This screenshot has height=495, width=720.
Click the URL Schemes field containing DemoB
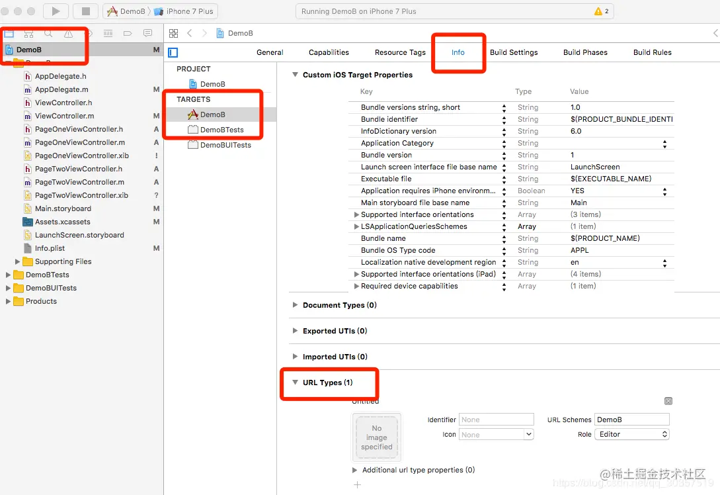[x=632, y=419]
